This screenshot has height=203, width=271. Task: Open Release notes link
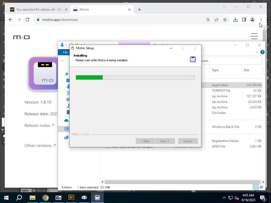(x=39, y=126)
